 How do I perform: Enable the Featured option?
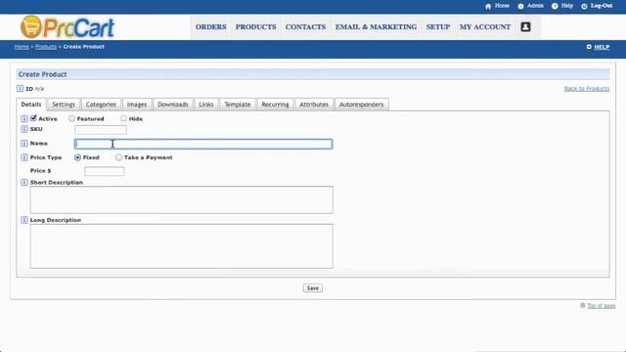71,118
